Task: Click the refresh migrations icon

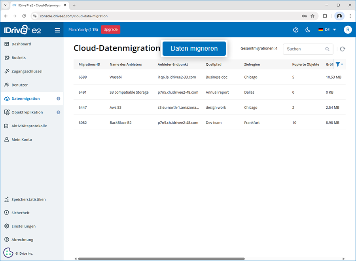Action: [343, 49]
